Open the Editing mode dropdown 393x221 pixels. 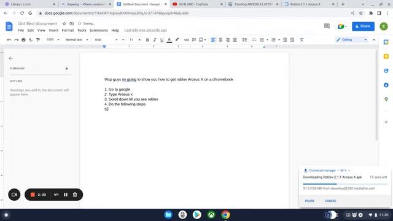pyautogui.click(x=351, y=40)
